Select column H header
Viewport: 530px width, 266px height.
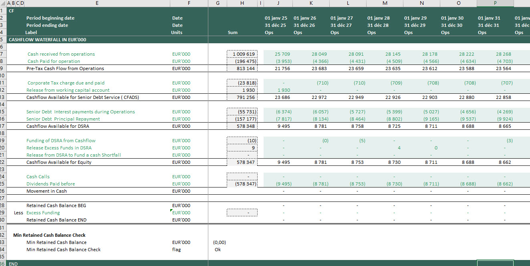tap(242, 3)
